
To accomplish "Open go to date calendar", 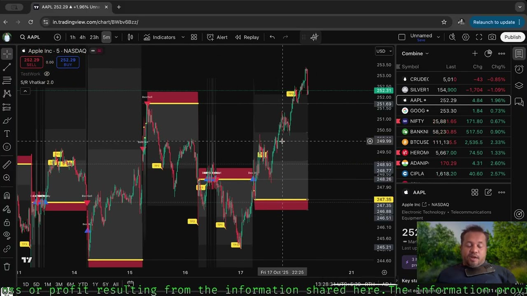I will tap(130, 284).
